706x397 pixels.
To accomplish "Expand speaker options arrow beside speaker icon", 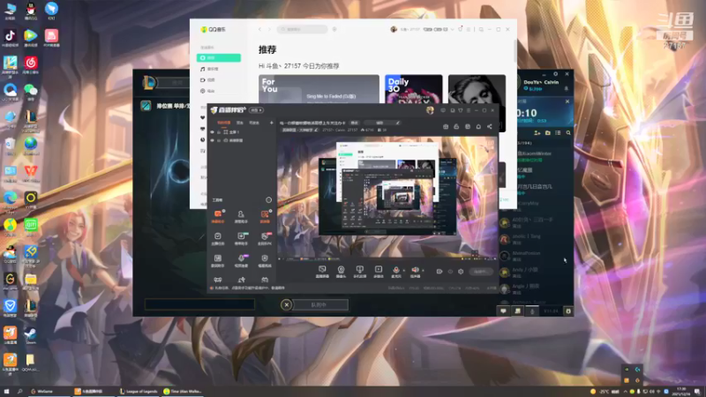I will point(423,271).
